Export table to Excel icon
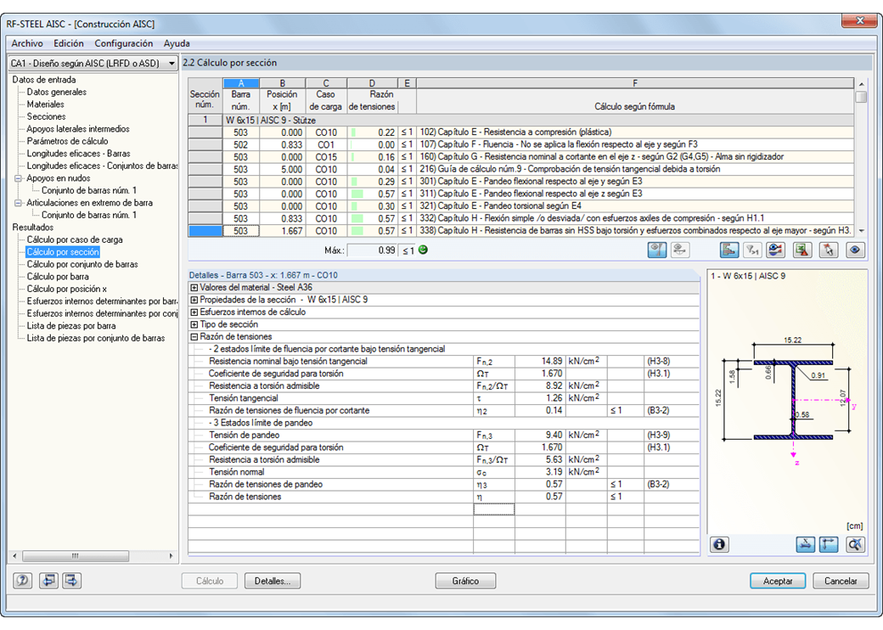This screenshot has height=630, width=883. click(x=802, y=250)
